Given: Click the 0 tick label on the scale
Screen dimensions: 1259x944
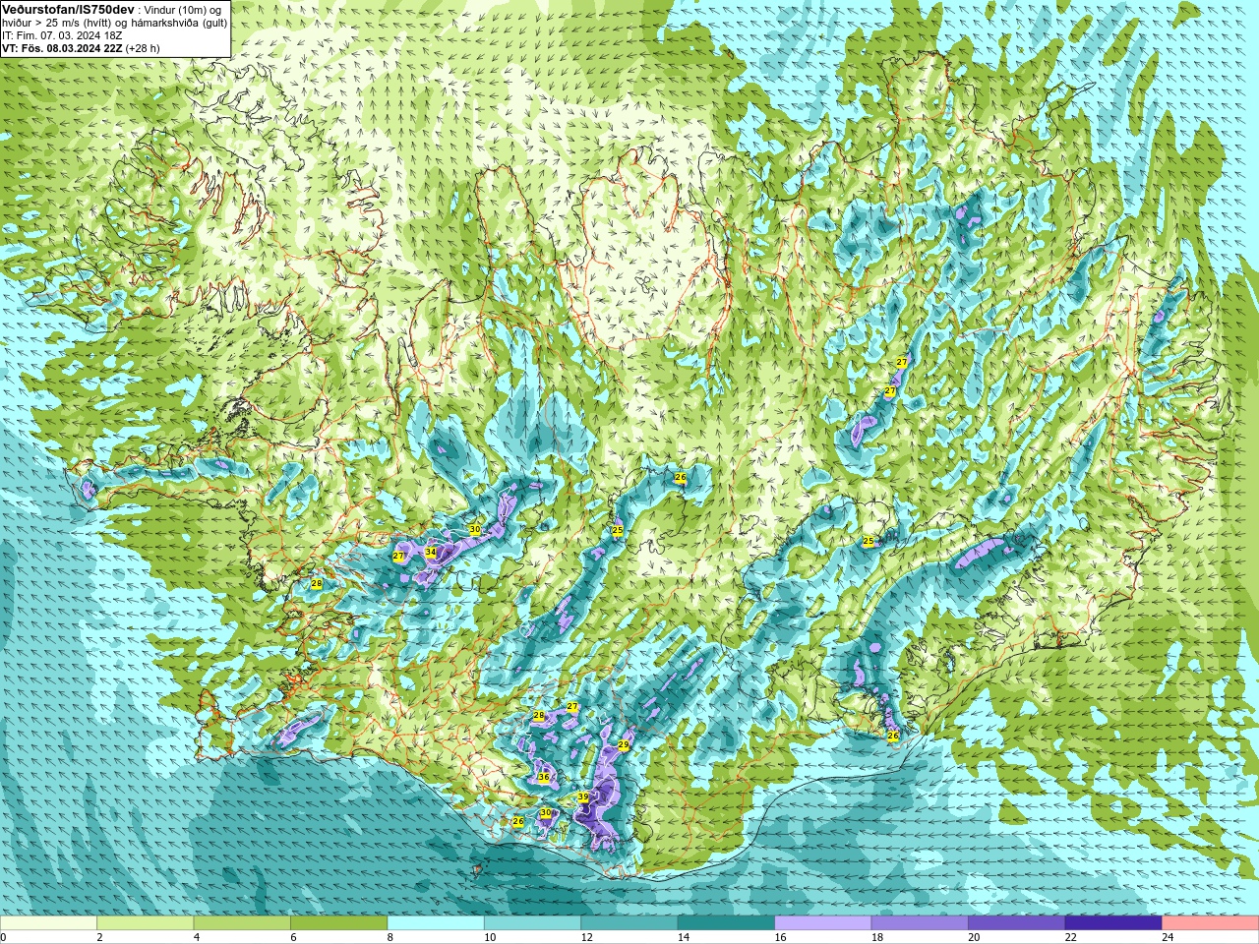Looking at the screenshot, I should [x=4, y=937].
